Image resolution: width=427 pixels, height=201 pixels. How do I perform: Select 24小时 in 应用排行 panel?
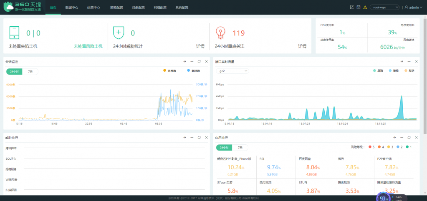(224, 147)
